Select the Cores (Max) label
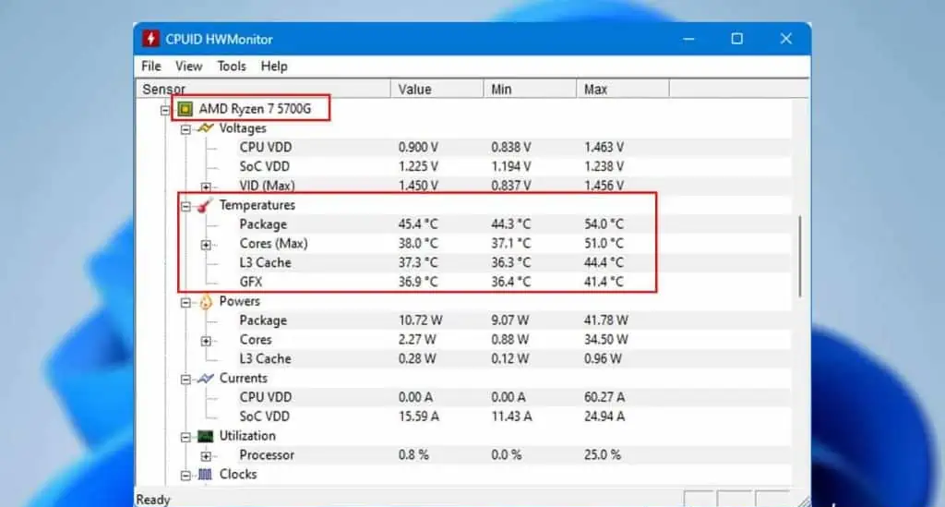 click(273, 244)
